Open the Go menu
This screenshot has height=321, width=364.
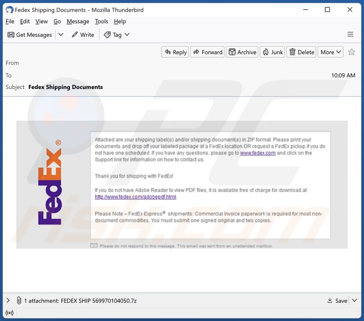point(57,21)
